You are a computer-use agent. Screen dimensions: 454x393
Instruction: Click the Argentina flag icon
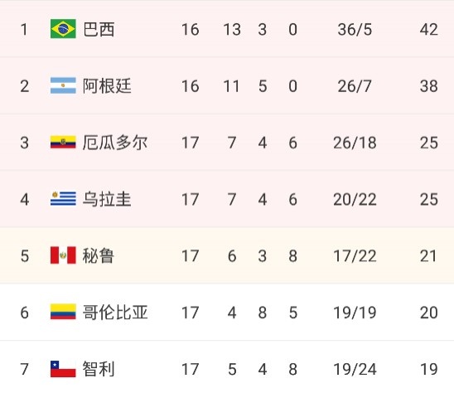[63, 85]
